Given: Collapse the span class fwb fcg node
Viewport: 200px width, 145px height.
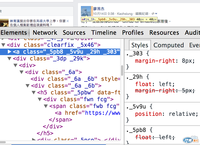Looking at the screenshot, I should click(x=46, y=106).
